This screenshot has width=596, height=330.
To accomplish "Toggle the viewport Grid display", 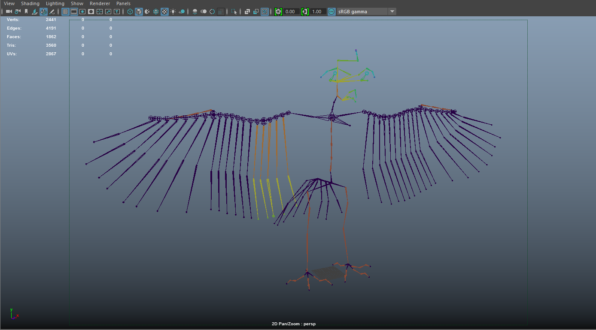I will pyautogui.click(x=65, y=12).
